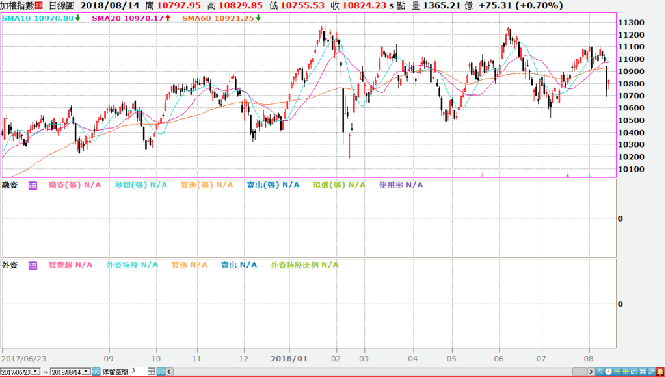Open the end date 2018/08/14 dropdown

click(86, 372)
